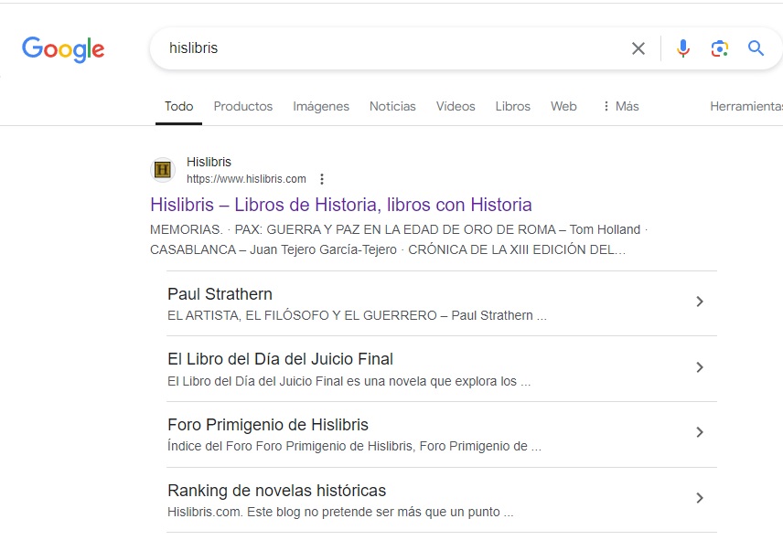Click description Índice del Foro Foro Primigenio
Screen dimensions: 783x540
[x=354, y=446]
